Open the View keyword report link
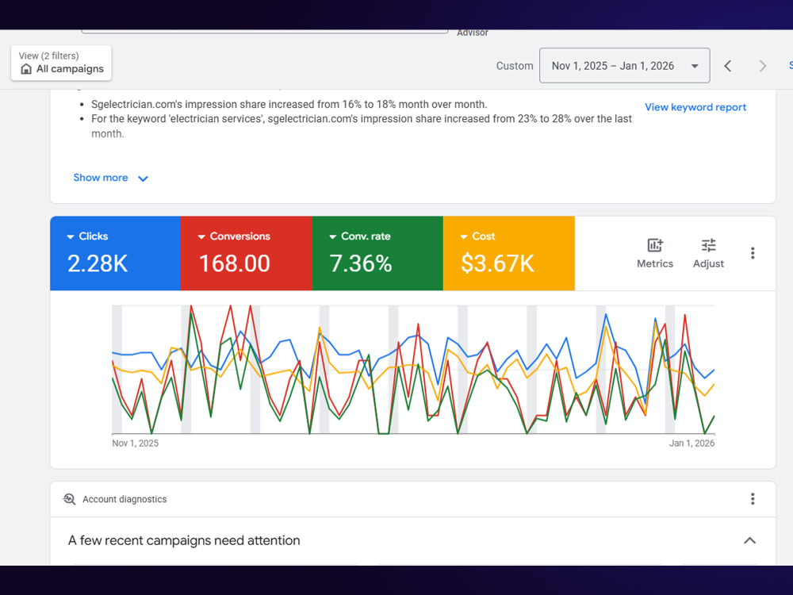The width and height of the screenshot is (793, 595). coord(695,107)
